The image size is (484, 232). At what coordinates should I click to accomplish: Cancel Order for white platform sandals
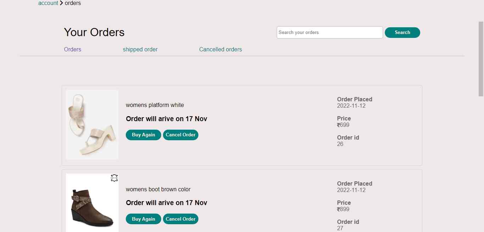point(181,135)
